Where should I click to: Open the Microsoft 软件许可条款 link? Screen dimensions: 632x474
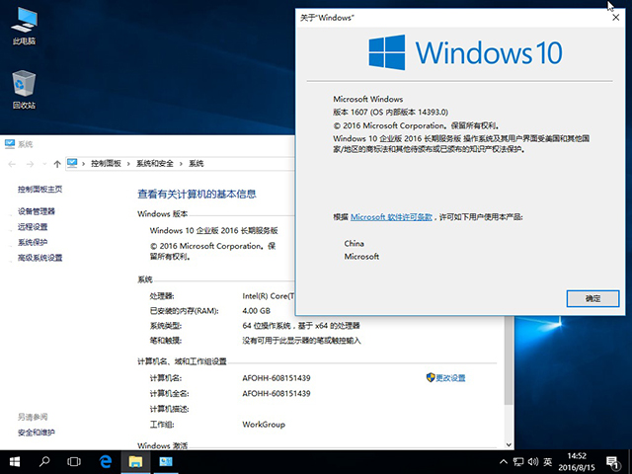[392, 216]
